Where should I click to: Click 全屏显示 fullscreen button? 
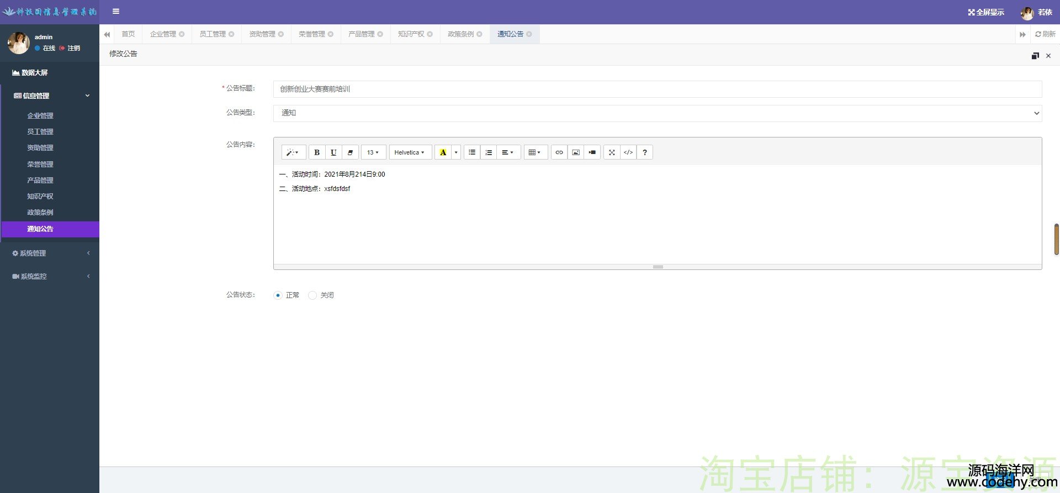click(x=986, y=12)
